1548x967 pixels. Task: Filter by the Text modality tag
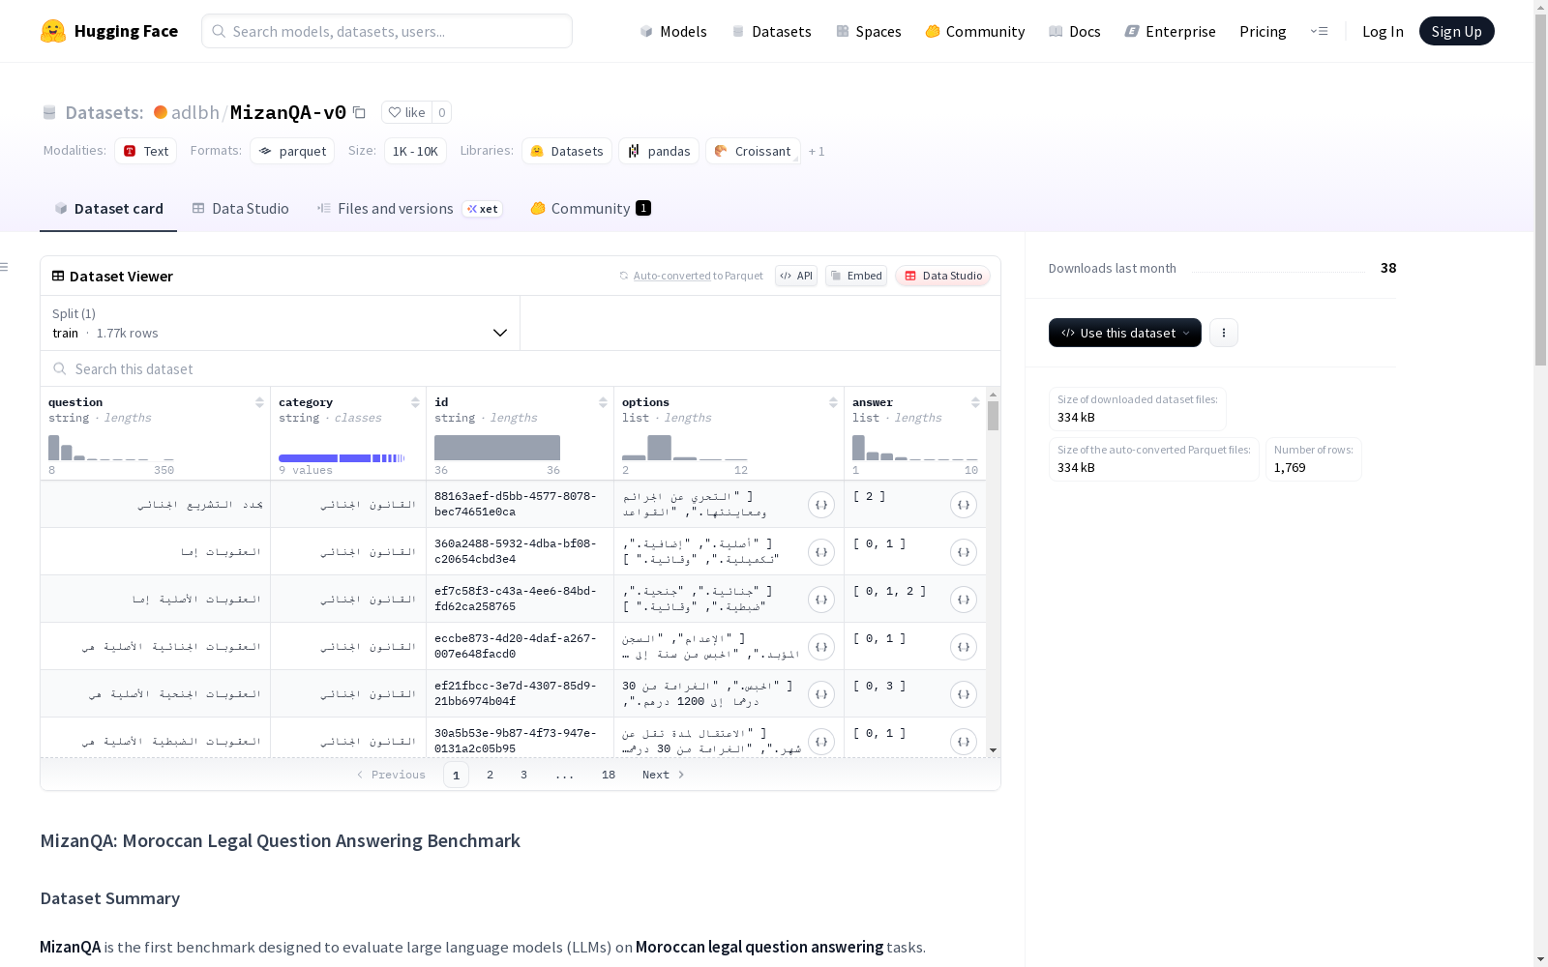(x=146, y=151)
